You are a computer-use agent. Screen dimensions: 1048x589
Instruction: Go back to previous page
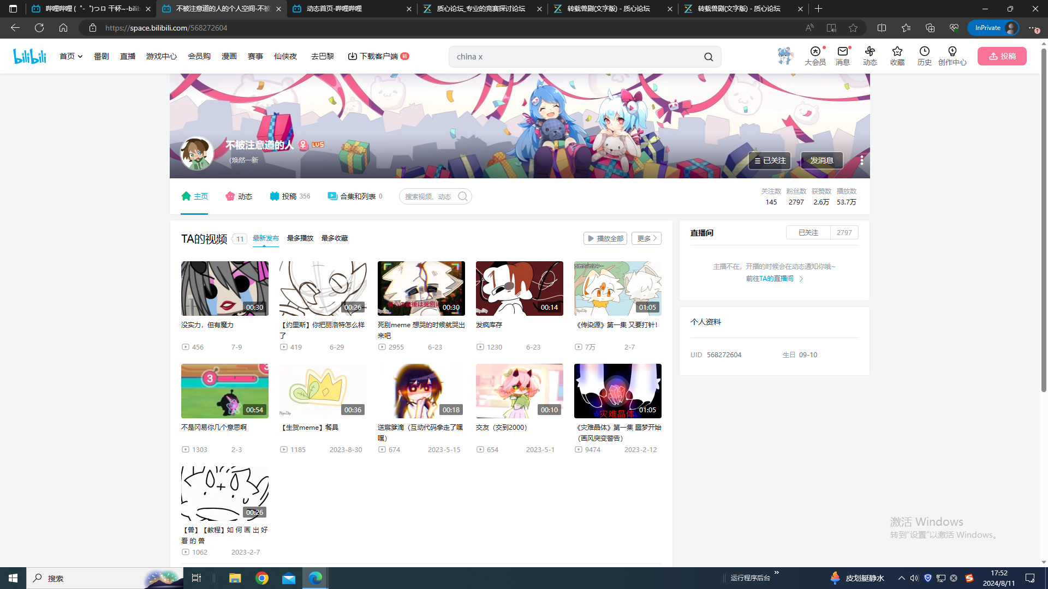pyautogui.click(x=15, y=28)
